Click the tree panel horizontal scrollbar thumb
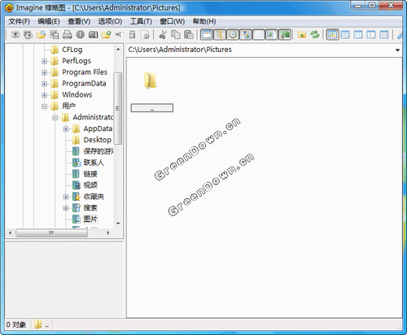This screenshot has width=407, height=335. [x=51, y=233]
